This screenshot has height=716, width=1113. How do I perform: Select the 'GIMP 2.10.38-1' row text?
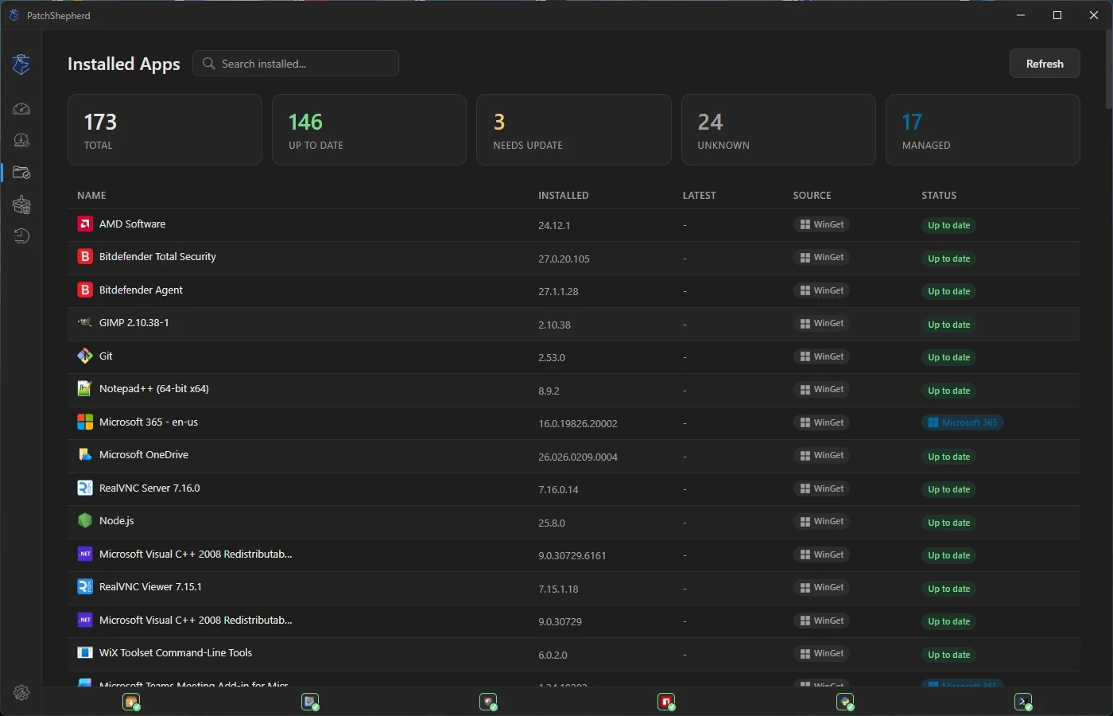(x=134, y=323)
